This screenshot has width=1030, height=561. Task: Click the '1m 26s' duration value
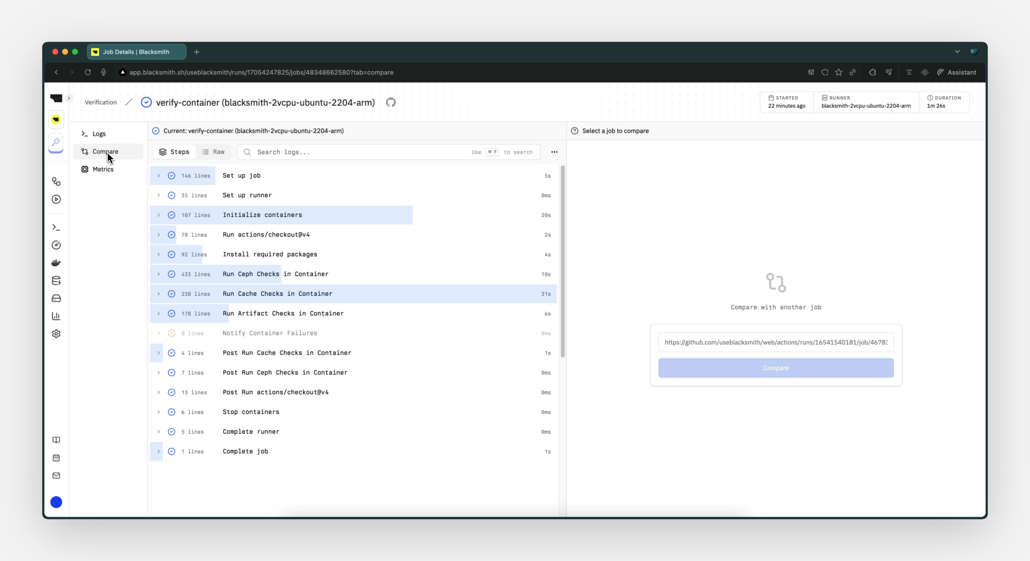click(x=936, y=106)
